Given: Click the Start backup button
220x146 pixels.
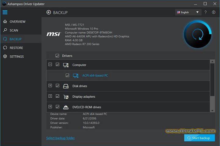Looking at the screenshot, I should [x=200, y=138].
